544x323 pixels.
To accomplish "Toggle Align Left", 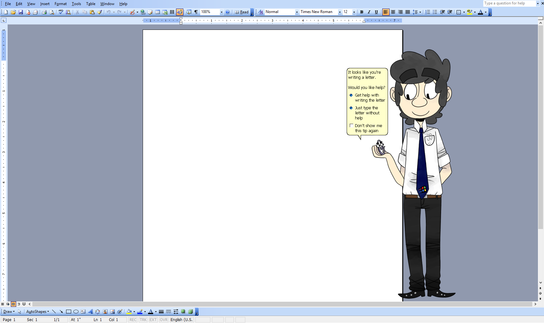I will 385,12.
